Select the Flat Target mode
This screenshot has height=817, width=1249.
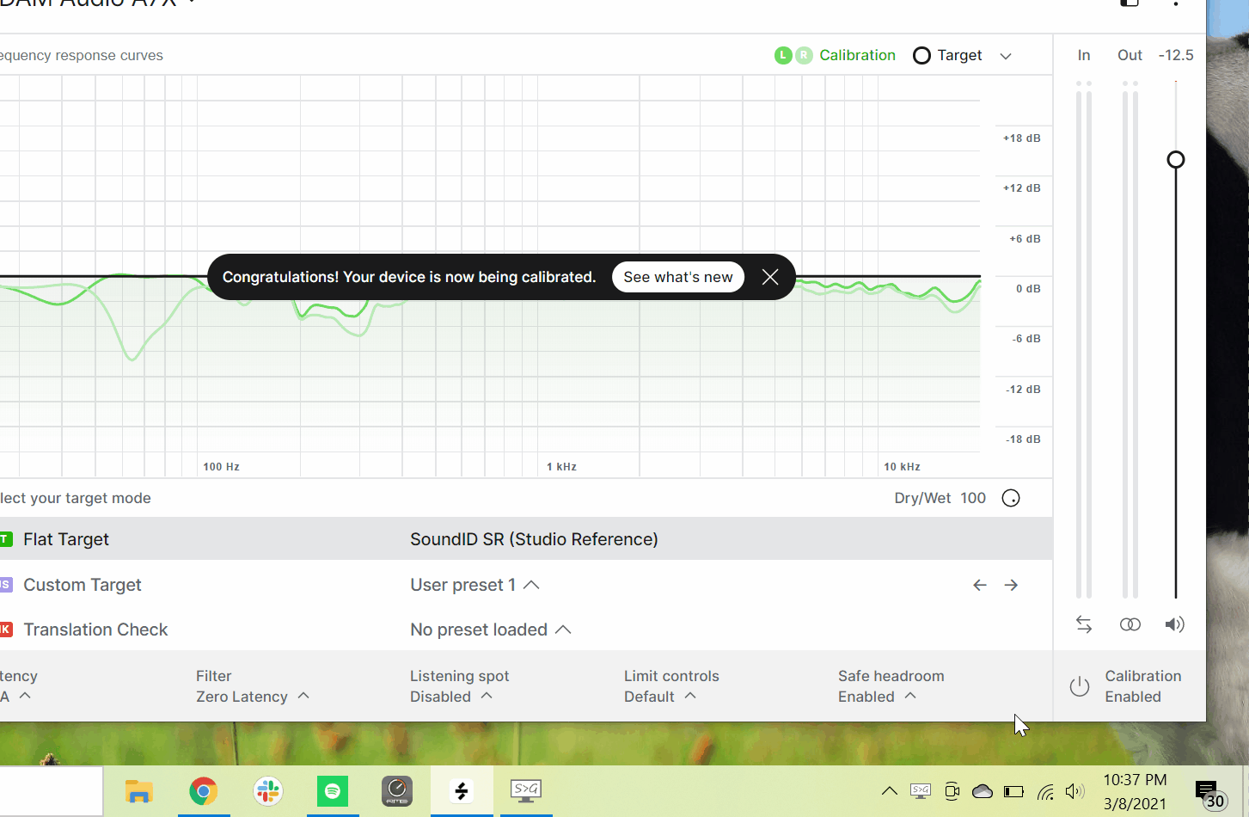click(x=66, y=539)
